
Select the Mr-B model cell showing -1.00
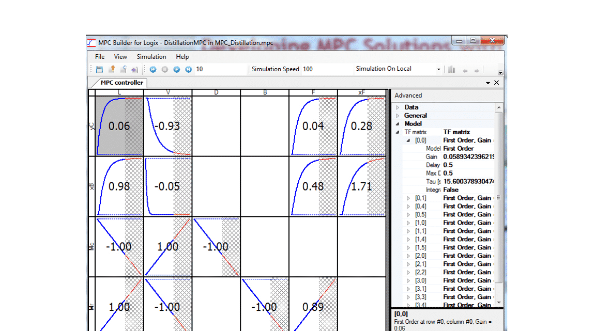(x=265, y=305)
